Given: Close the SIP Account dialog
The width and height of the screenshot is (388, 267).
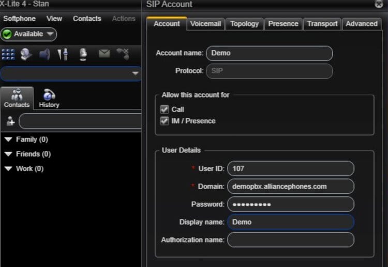Looking at the screenshot, I should (379, 4).
